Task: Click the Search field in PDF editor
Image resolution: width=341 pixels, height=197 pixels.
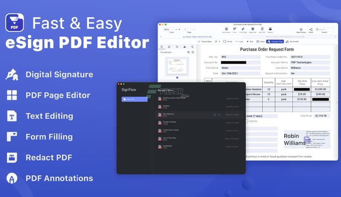Action: 324,29
